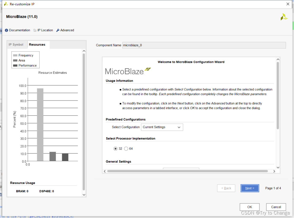The image size is (294, 218).
Task: Open the Select Configuration dropdown
Action: click(x=162, y=127)
